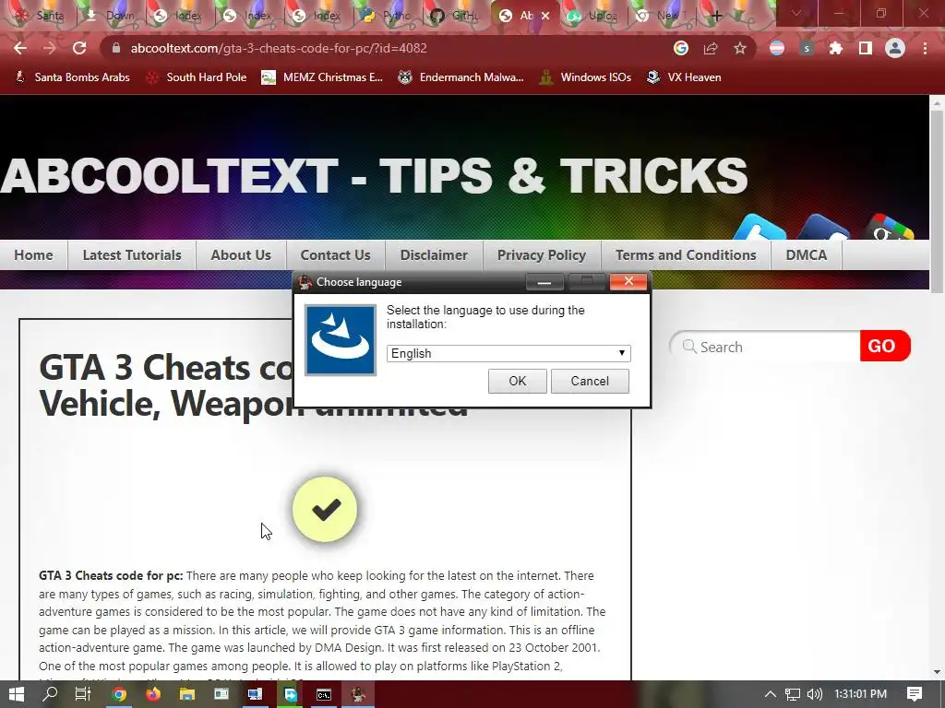Open the tab search chevron dropdown
The width and height of the screenshot is (945, 708).
796,13
